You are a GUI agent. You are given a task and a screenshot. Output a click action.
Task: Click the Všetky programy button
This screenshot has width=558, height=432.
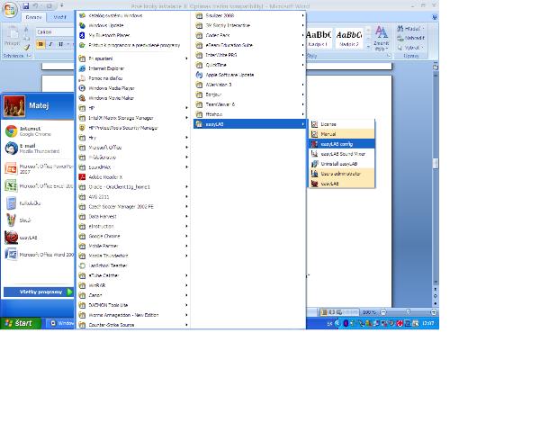[39, 292]
